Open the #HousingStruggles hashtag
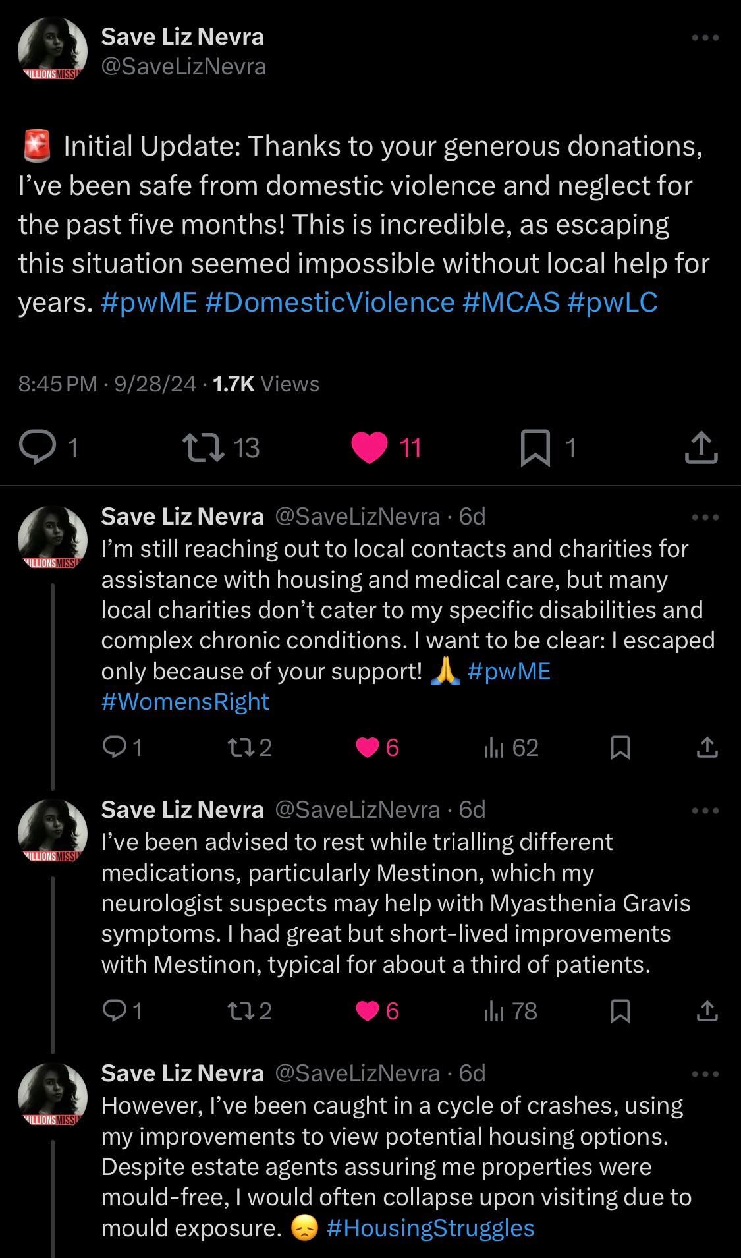This screenshot has width=741, height=1258. [x=430, y=1228]
